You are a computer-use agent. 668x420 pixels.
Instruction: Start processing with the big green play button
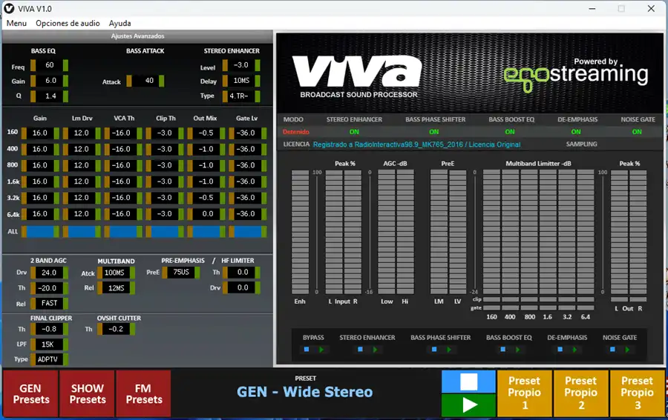coord(468,404)
